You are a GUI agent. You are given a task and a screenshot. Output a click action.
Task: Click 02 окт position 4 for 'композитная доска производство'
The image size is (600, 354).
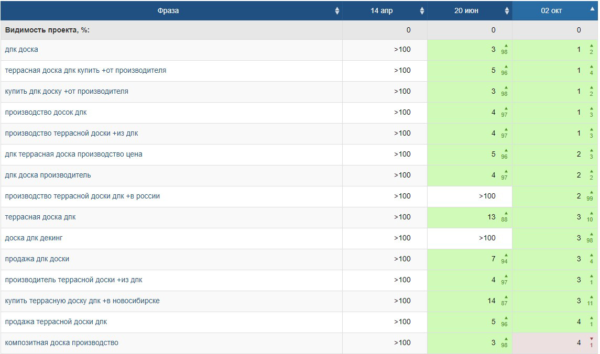(579, 343)
